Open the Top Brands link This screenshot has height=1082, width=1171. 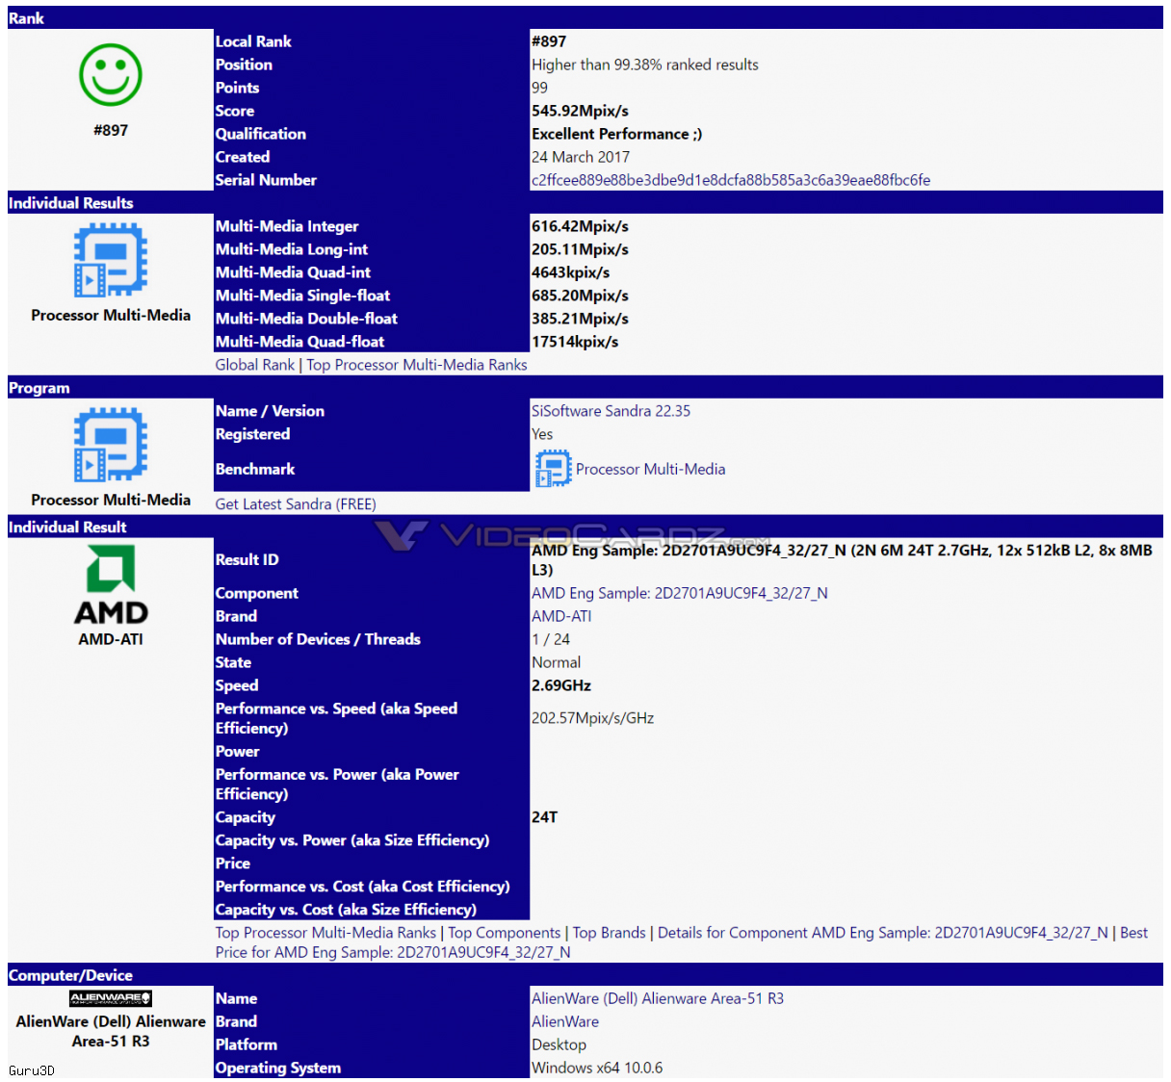[x=609, y=933]
